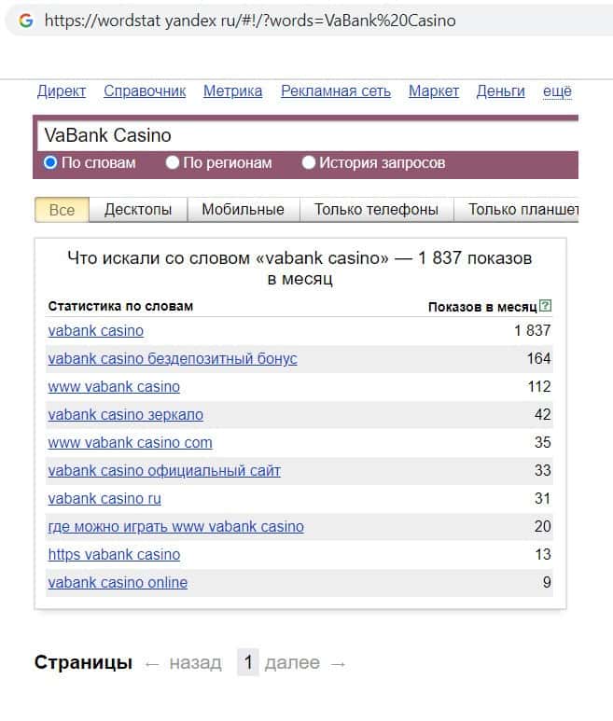Image resolution: width=613 pixels, height=721 pixels.
Task: Switch to the 'Мобильные' tab
Action: pyautogui.click(x=244, y=210)
